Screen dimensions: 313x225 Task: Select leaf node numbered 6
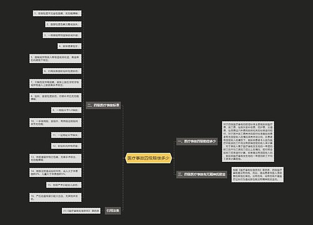pyautogui.click(x=62, y=71)
